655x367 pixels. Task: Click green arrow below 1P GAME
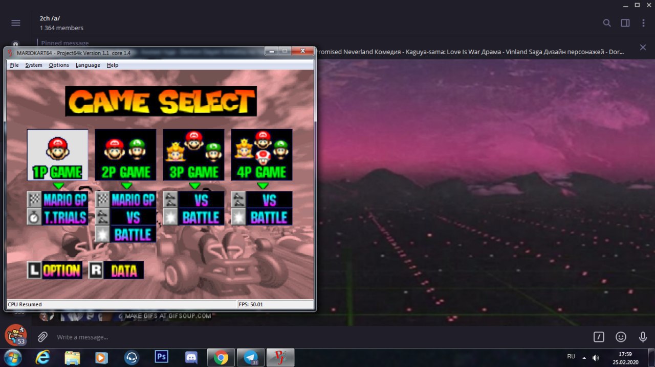[58, 186]
